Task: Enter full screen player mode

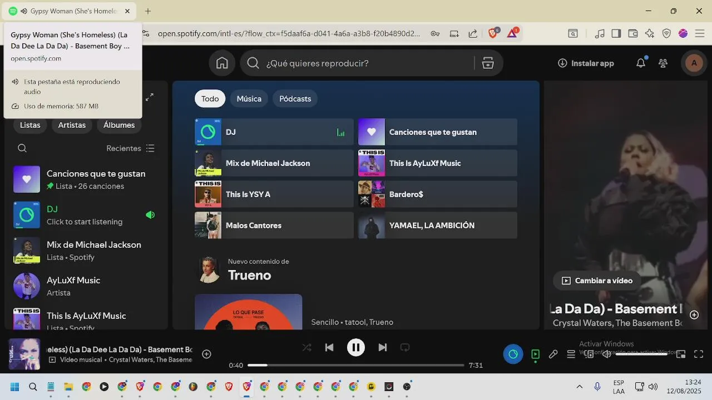Action: (x=699, y=354)
